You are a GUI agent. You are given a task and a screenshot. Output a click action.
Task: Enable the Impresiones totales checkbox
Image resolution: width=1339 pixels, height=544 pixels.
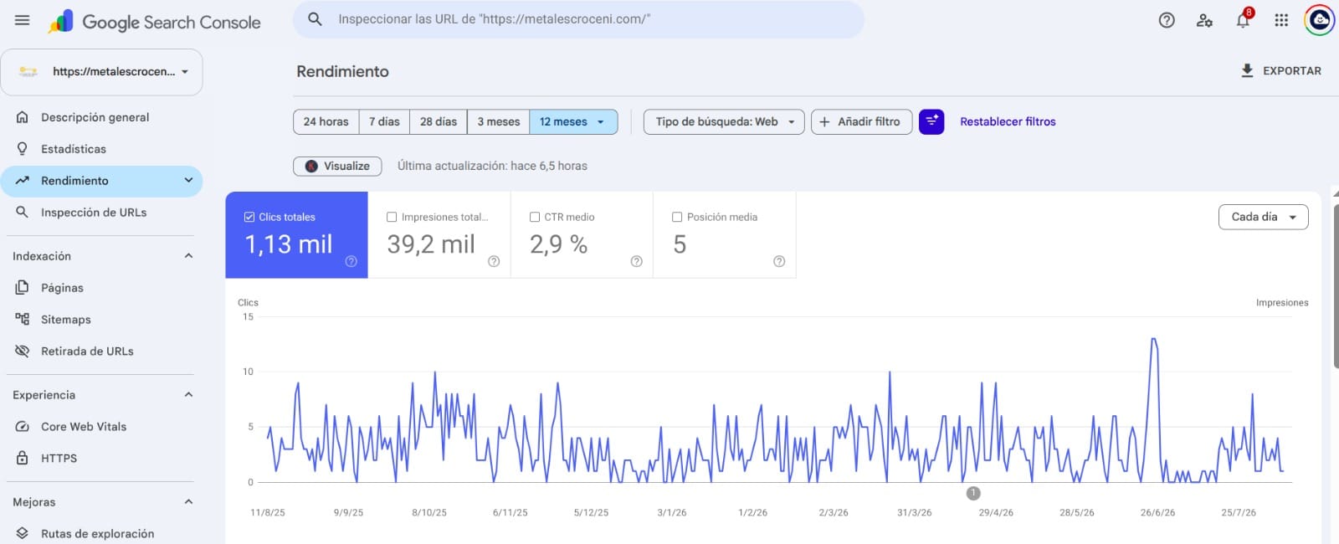click(x=392, y=217)
